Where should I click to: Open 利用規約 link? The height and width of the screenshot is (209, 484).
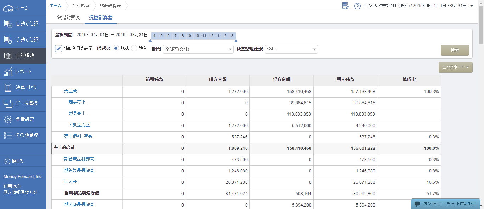pyautogui.click(x=12, y=186)
